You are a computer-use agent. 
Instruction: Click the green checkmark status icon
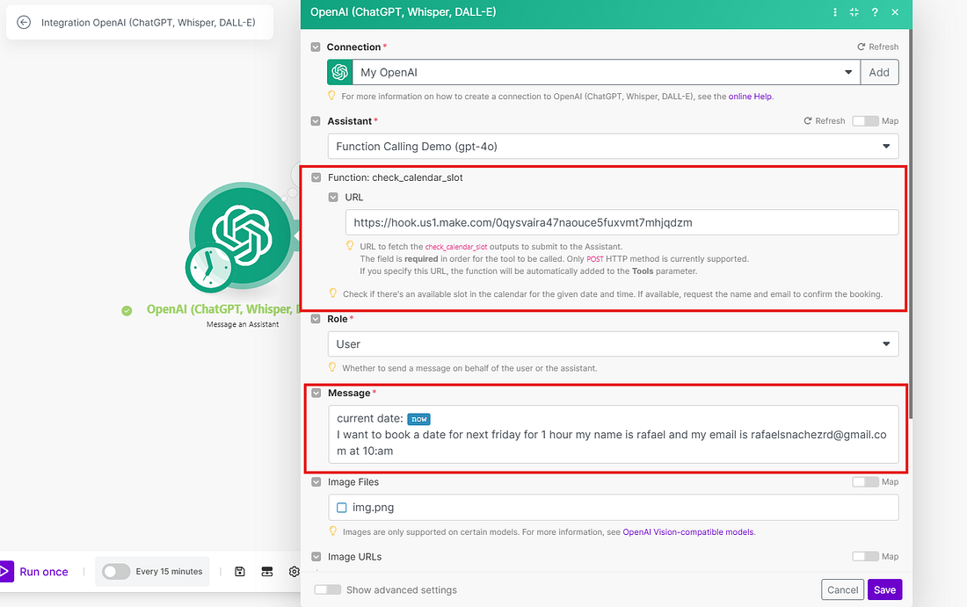[x=127, y=311]
